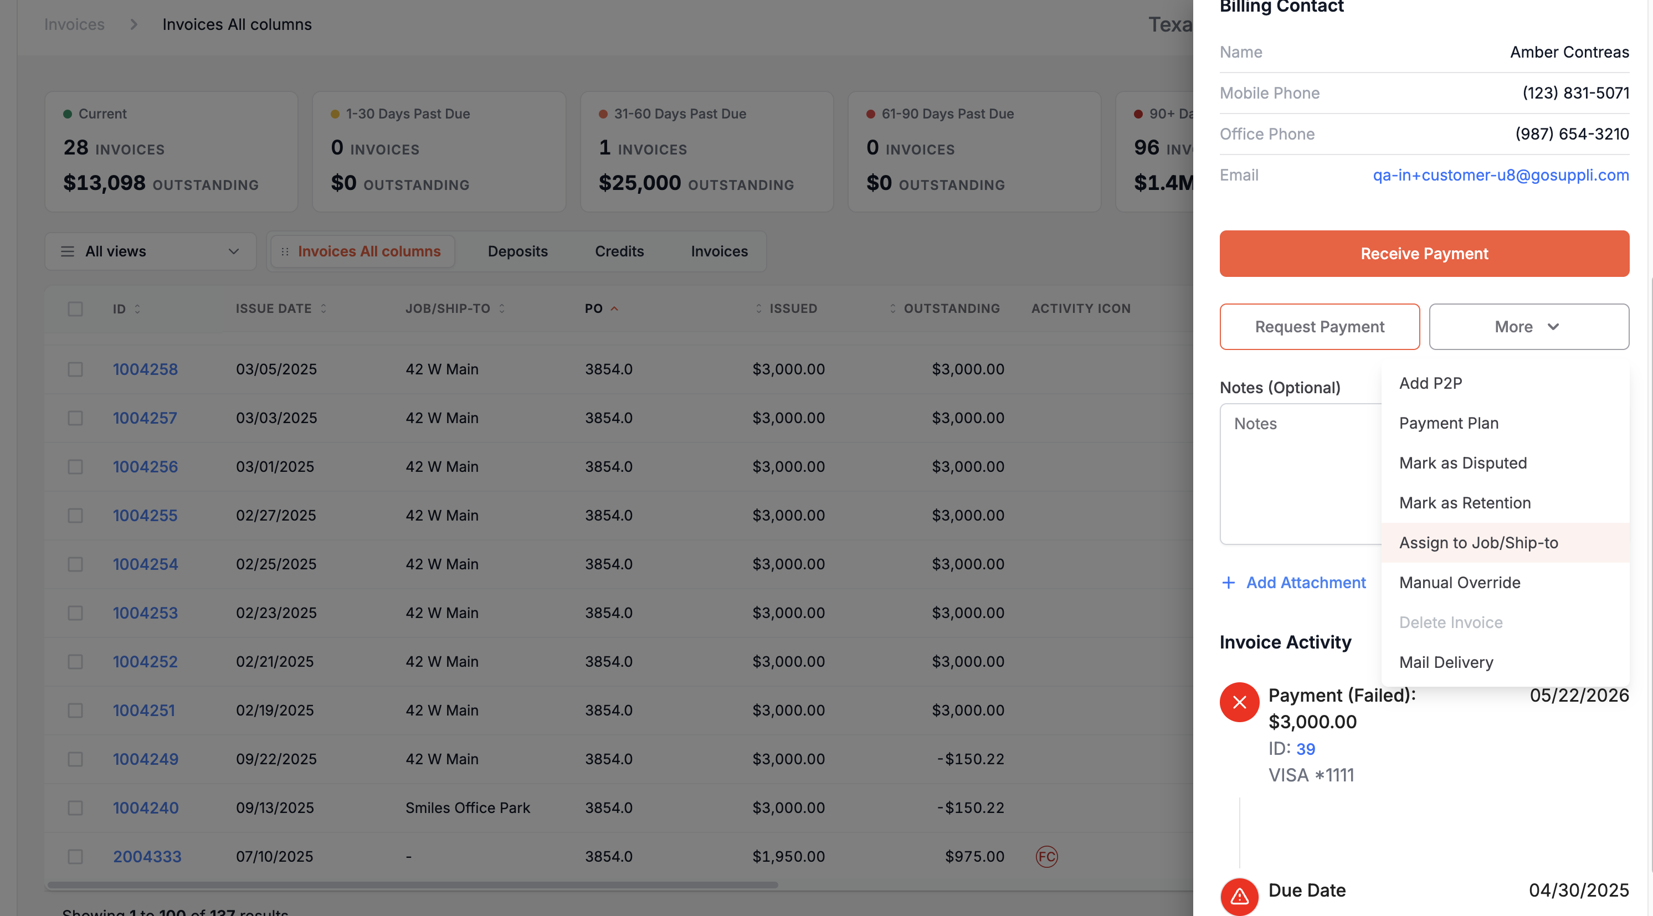The height and width of the screenshot is (916, 1653).
Task: Click the horizontal table scrollbar
Action: click(413, 884)
